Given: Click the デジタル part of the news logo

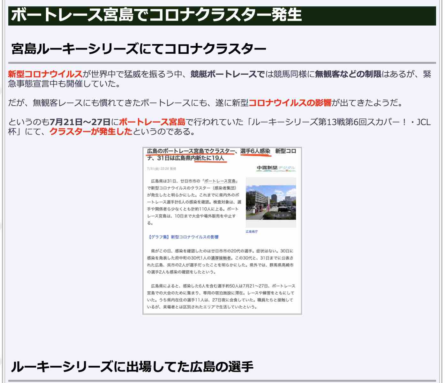Looking at the screenshot, I should [x=287, y=167].
